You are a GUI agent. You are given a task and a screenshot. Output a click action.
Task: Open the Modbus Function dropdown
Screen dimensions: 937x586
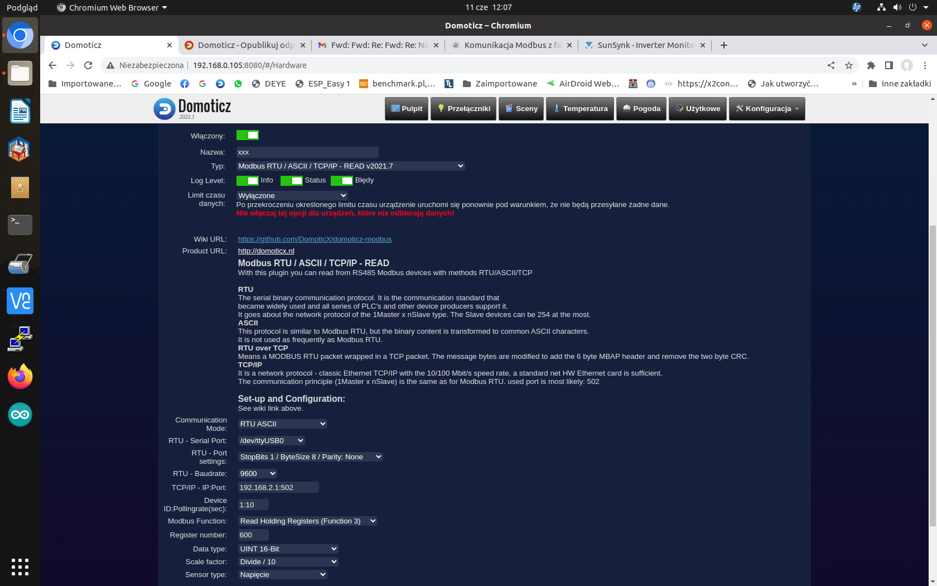click(x=308, y=521)
